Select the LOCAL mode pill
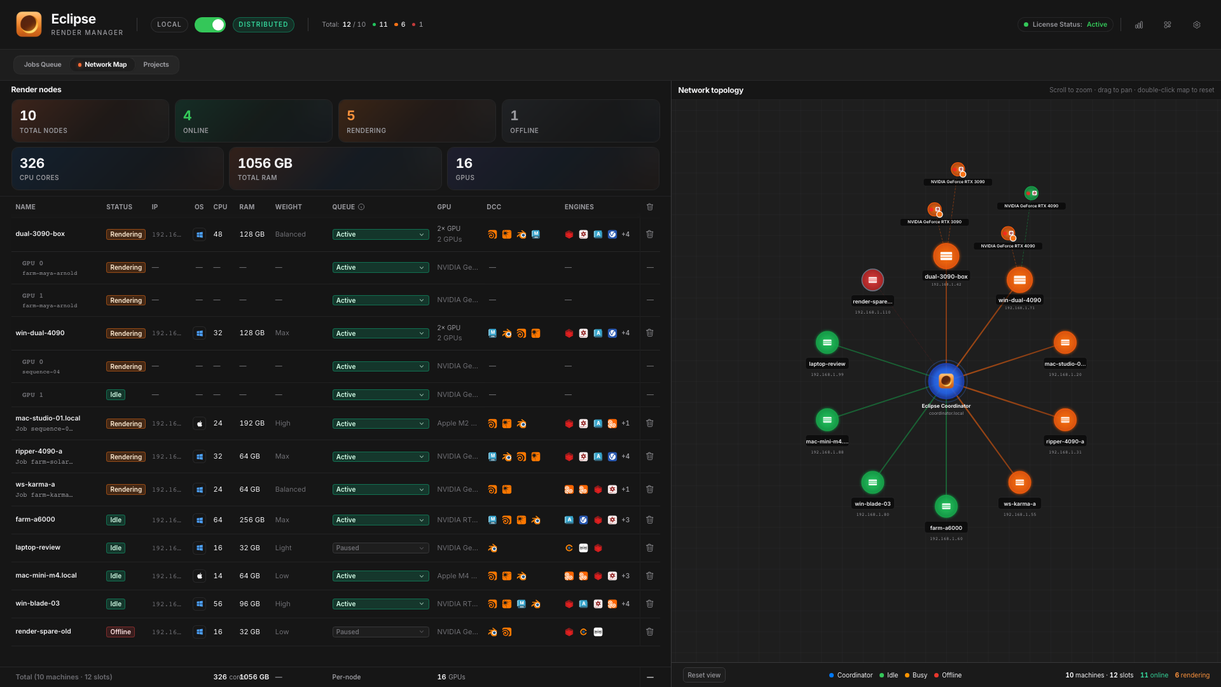 point(169,25)
